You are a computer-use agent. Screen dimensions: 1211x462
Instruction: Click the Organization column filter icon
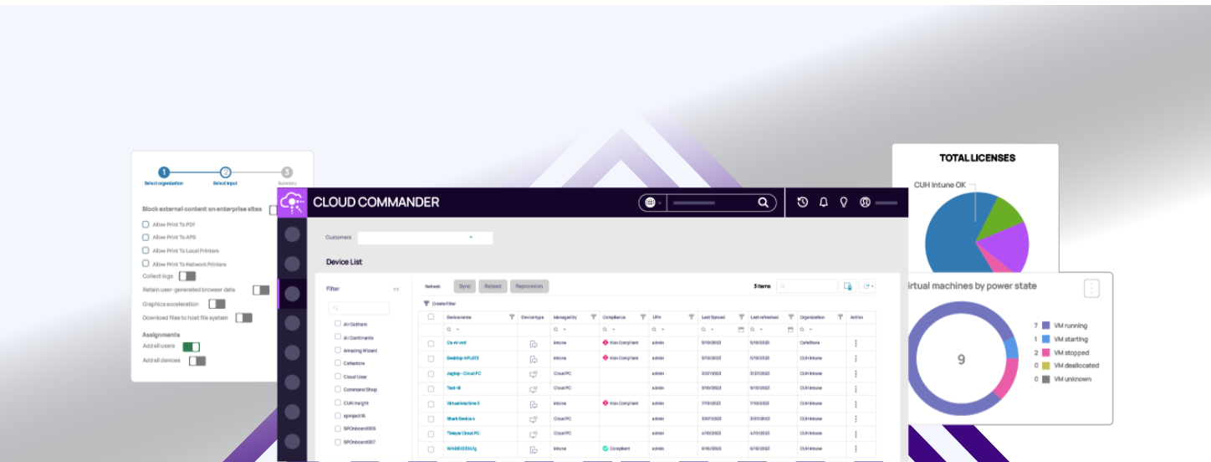pyautogui.click(x=841, y=317)
